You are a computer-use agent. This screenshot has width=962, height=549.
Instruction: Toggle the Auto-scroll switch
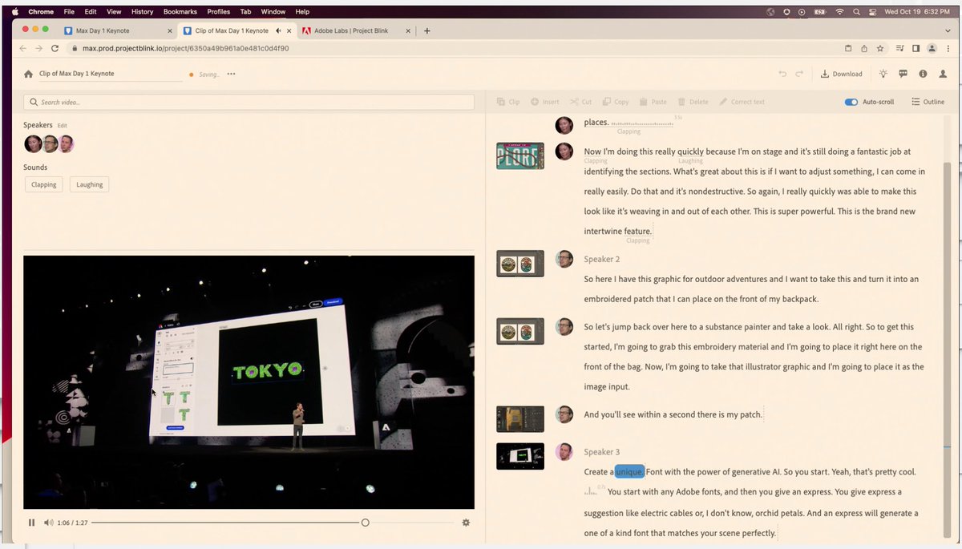851,102
